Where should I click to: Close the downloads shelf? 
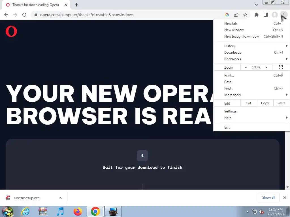[x=285, y=198]
